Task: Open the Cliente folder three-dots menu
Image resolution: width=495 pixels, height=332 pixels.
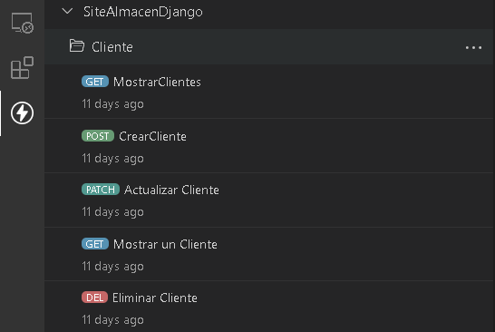Action: (473, 48)
